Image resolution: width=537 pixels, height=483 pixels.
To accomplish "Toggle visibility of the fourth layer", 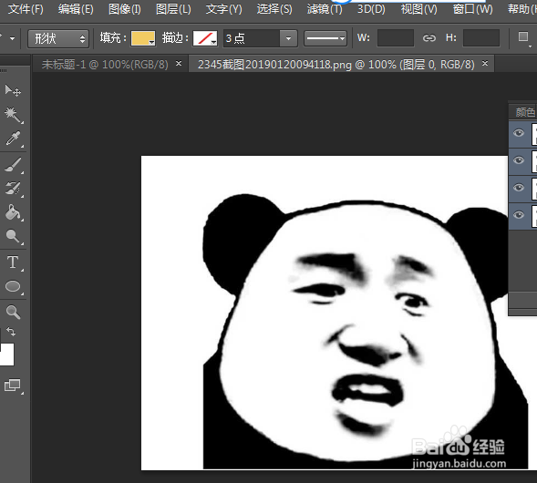I will click(519, 215).
